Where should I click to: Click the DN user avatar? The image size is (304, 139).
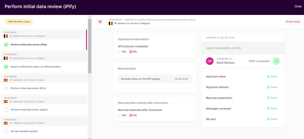(x=210, y=61)
